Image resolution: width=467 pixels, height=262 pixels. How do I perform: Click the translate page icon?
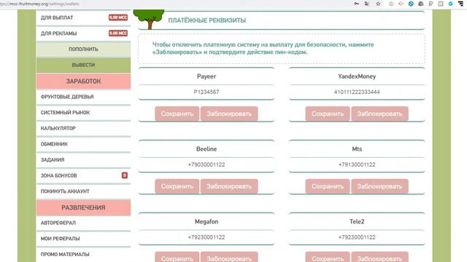pos(367,4)
